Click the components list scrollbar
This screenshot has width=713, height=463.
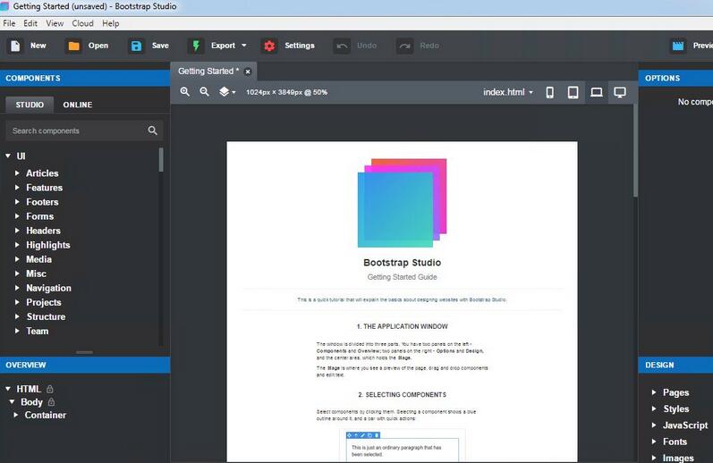pyautogui.click(x=161, y=160)
